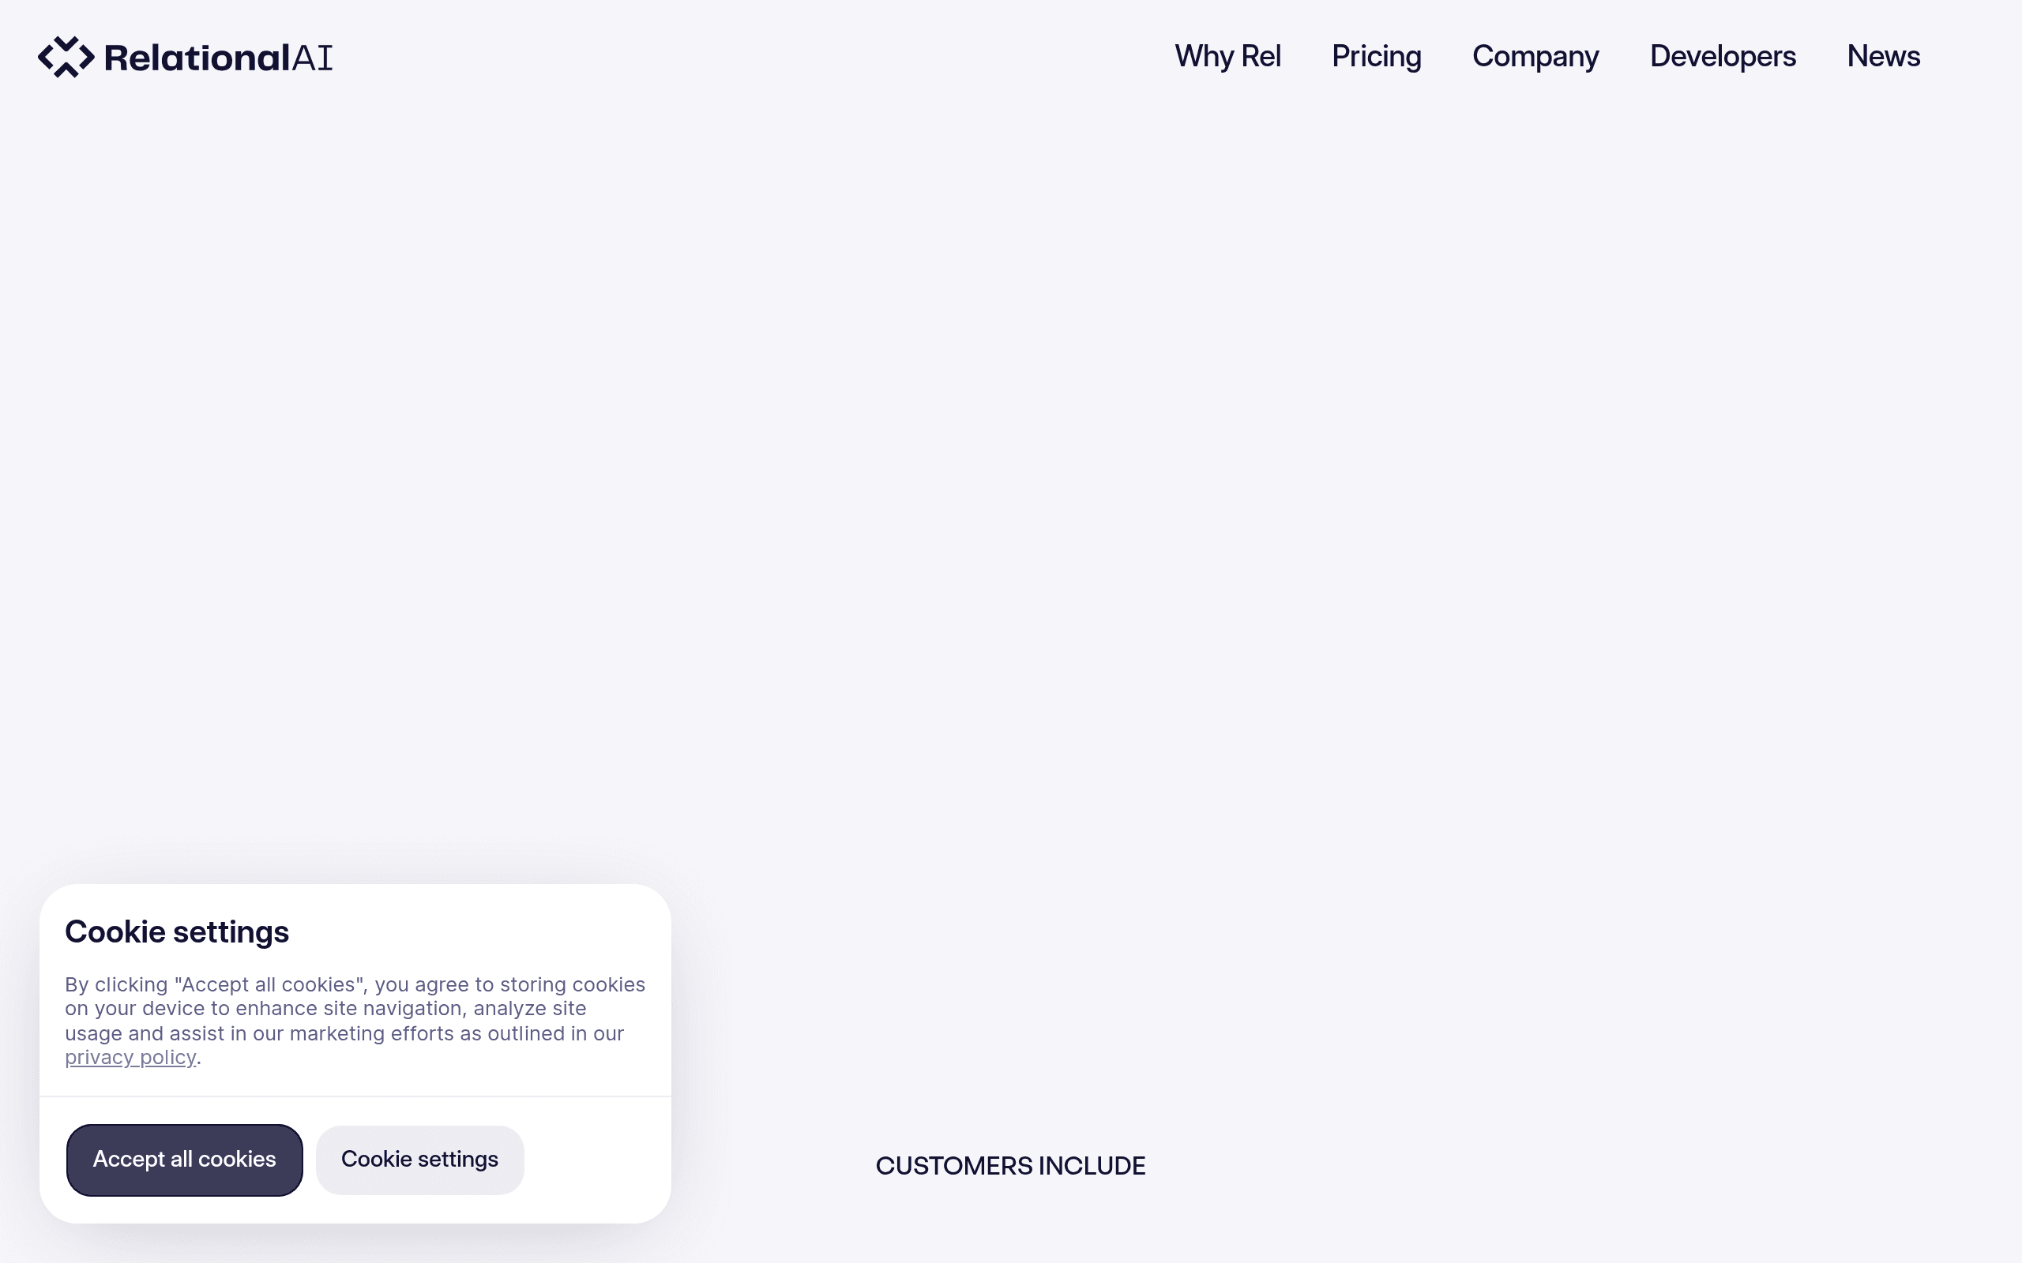The width and height of the screenshot is (2022, 1263).
Task: Click the empty header space between logo and Why Rel
Action: point(752,57)
